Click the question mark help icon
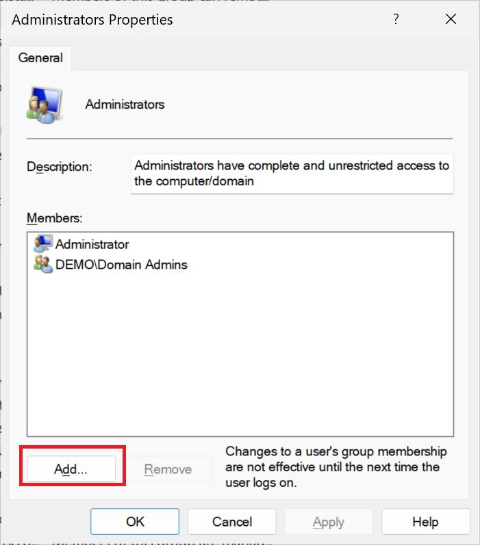 (x=396, y=18)
